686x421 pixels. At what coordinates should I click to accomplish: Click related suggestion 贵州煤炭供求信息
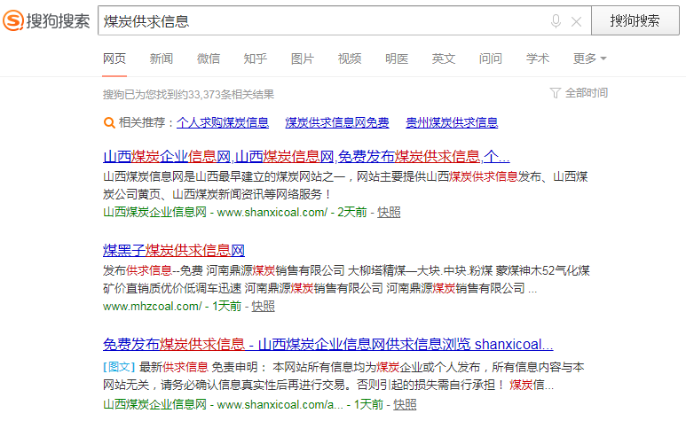[x=452, y=122]
